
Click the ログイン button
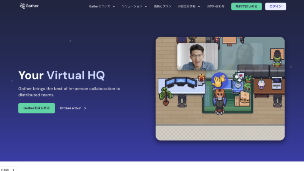(x=275, y=6)
